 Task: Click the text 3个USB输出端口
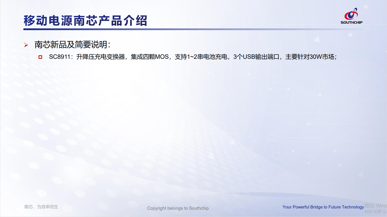(256, 57)
